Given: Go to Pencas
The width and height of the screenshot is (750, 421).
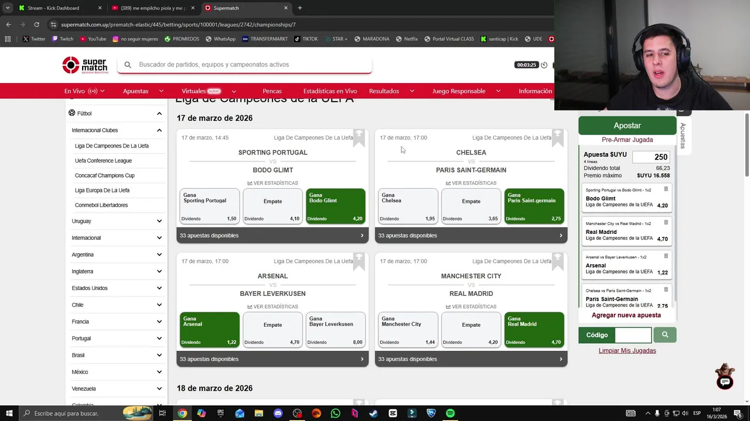Looking at the screenshot, I should coord(272,91).
